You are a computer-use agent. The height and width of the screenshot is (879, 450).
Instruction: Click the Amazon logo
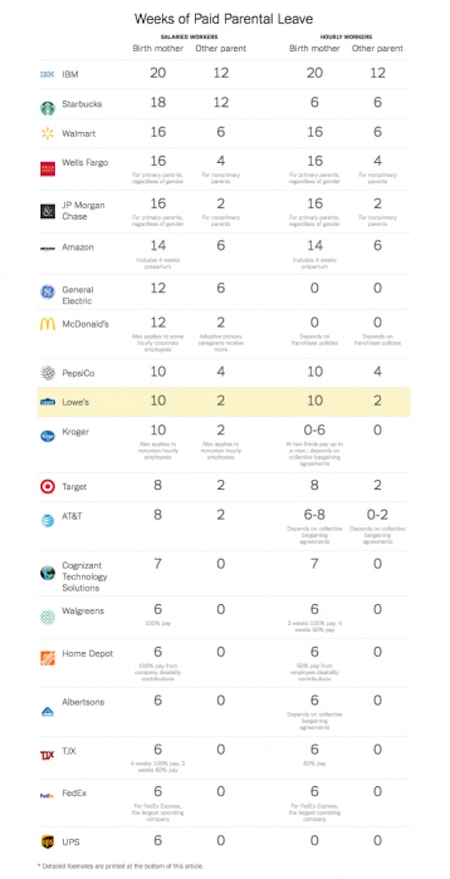47,248
